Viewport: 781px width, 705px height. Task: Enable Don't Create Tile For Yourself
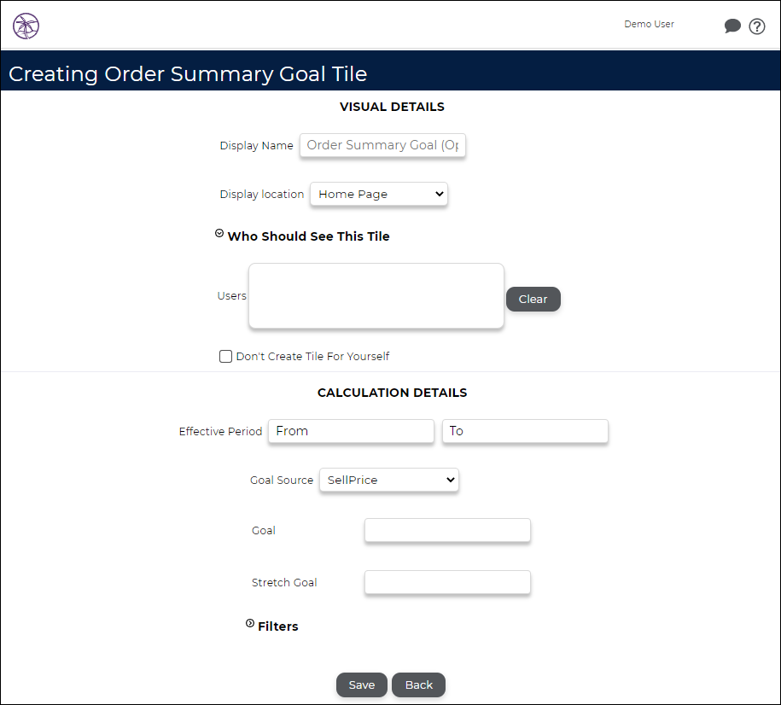[x=225, y=356]
